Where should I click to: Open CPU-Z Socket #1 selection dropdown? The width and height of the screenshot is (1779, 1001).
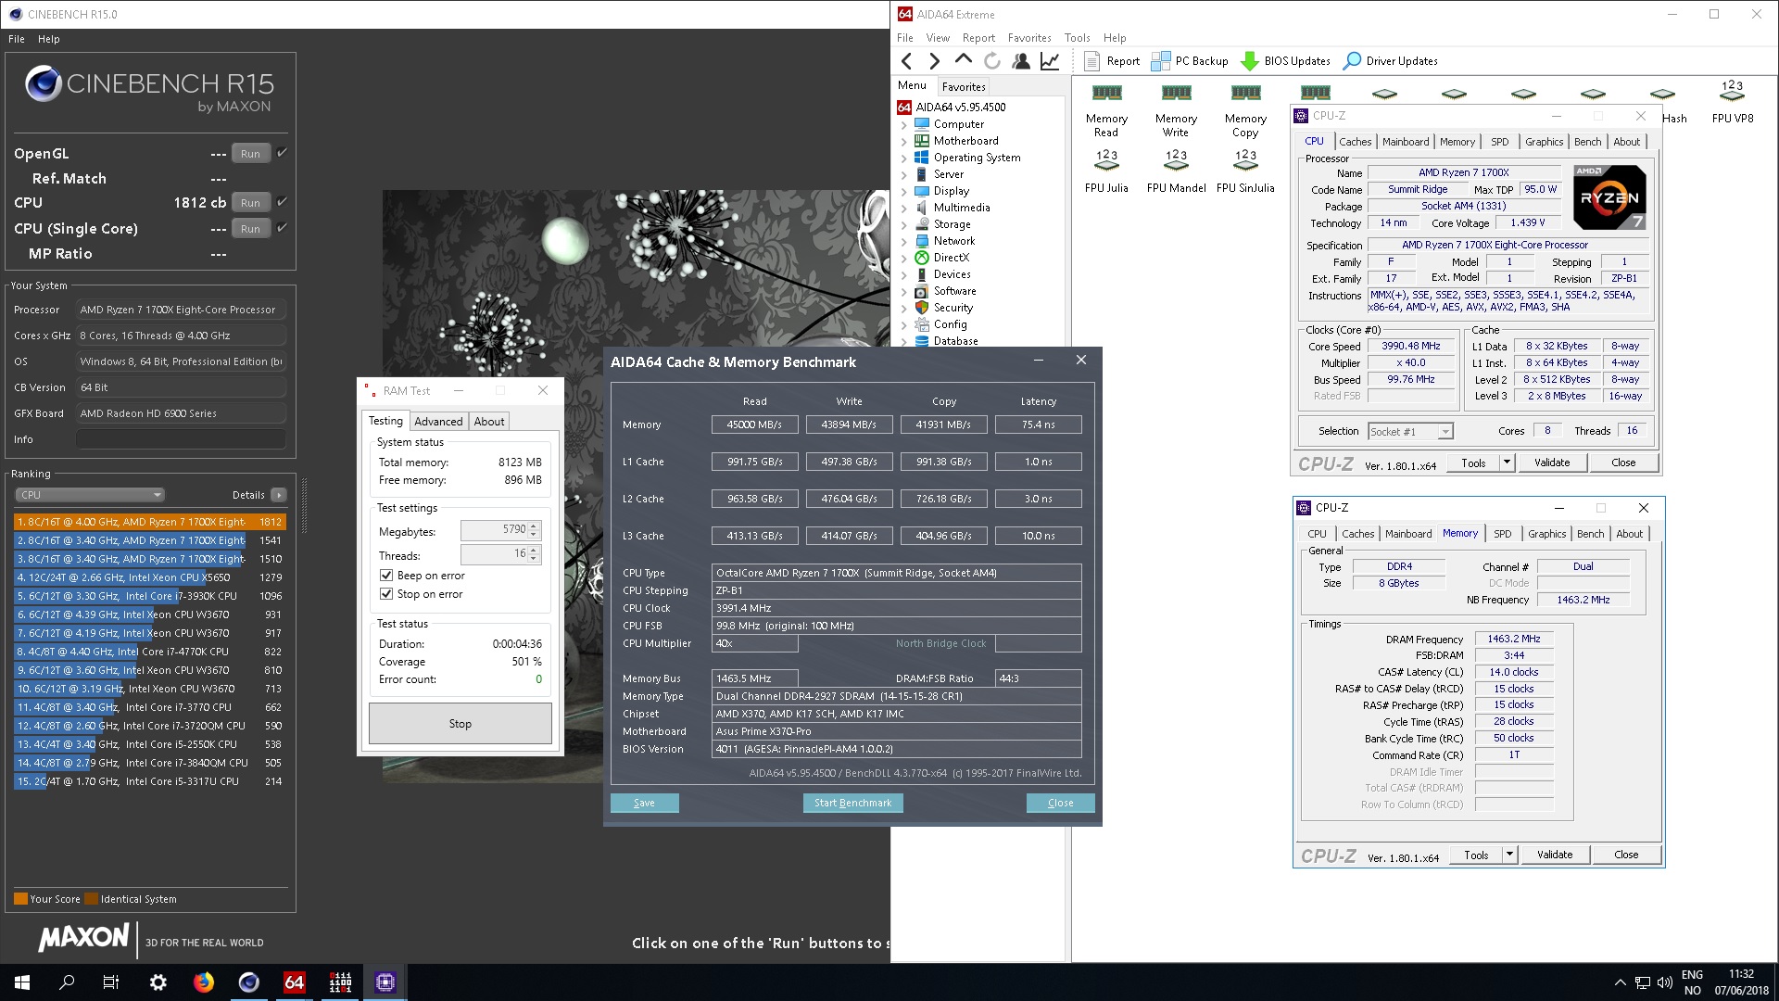(x=1410, y=431)
